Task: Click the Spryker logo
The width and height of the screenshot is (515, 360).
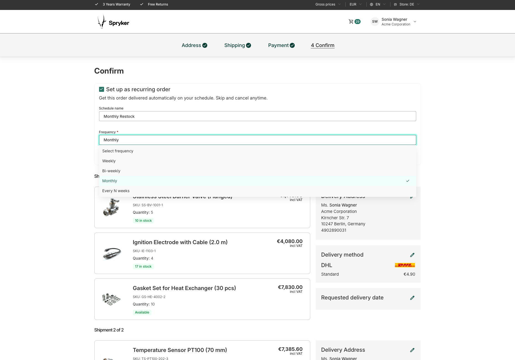Action: point(113,22)
